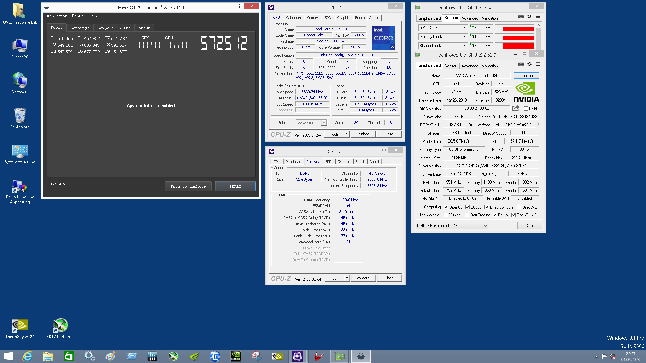Toggle the CUDA checkbox
Screen dimensions: 646x363
467,207
